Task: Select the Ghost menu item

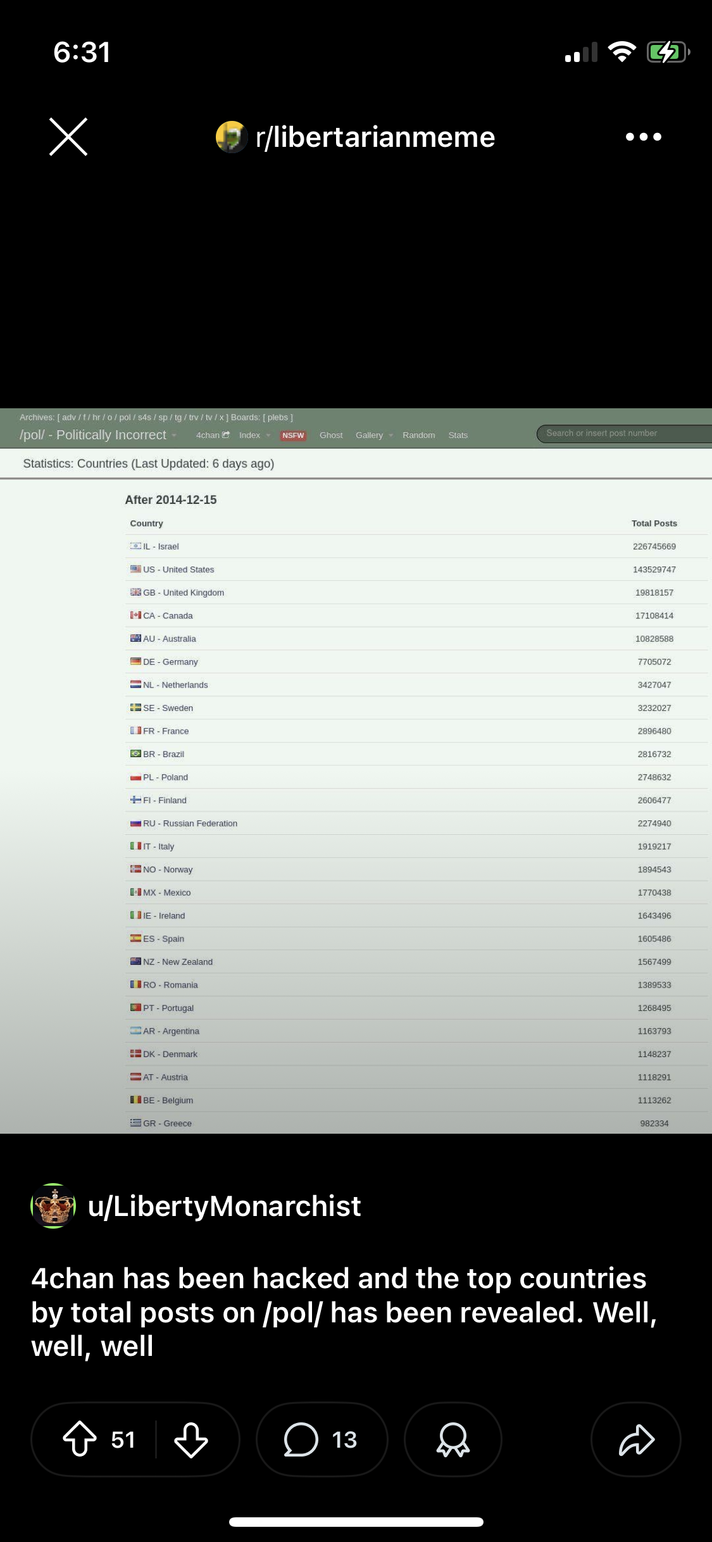Action: tap(331, 435)
